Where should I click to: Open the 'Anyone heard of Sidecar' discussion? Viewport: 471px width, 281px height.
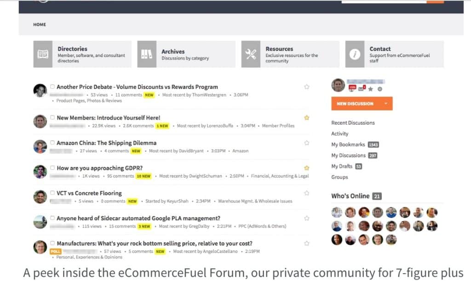pyautogui.click(x=138, y=218)
